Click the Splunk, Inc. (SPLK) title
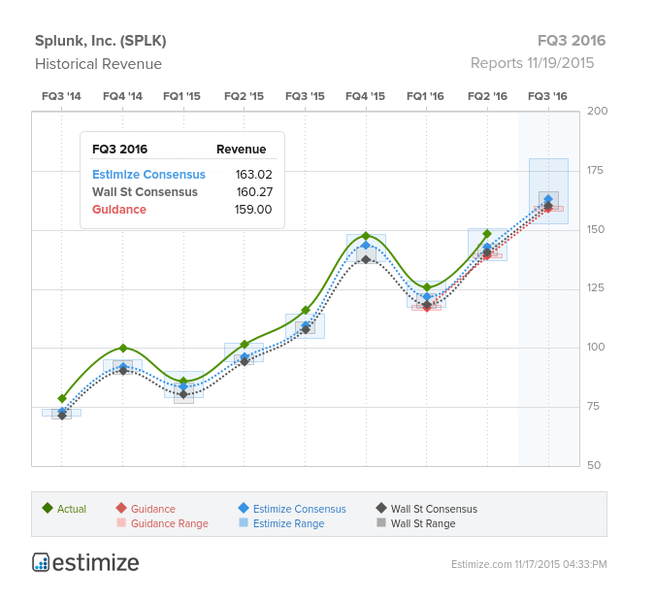 pos(101,41)
